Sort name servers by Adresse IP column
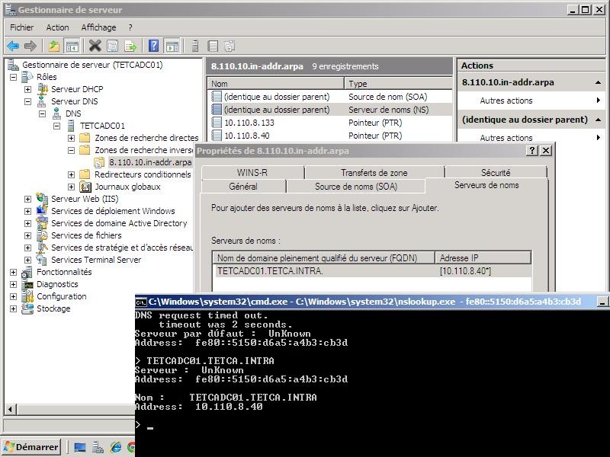The width and height of the screenshot is (610, 457). point(483,257)
